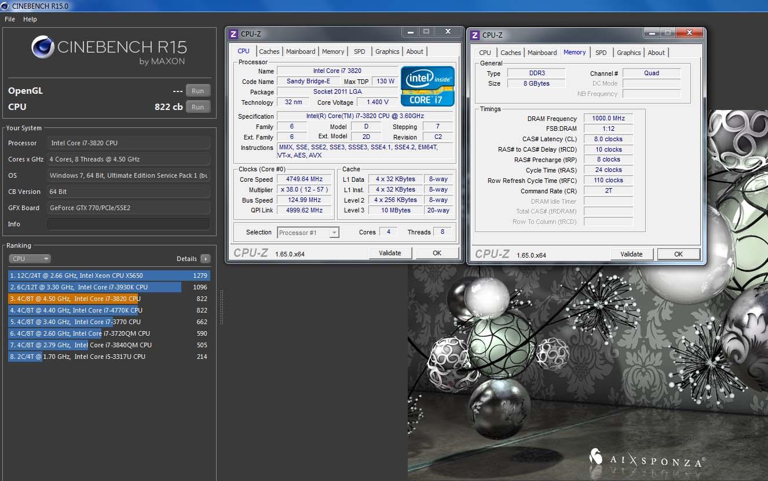Select the Core i5-3317U ranking row
768x481 pixels.
(109, 357)
